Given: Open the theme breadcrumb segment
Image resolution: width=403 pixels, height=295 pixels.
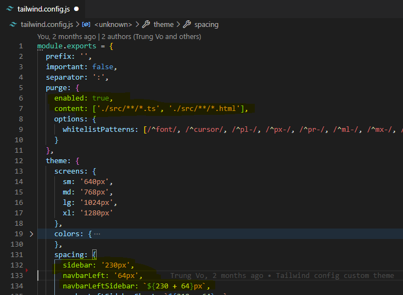Looking at the screenshot, I should point(164,24).
